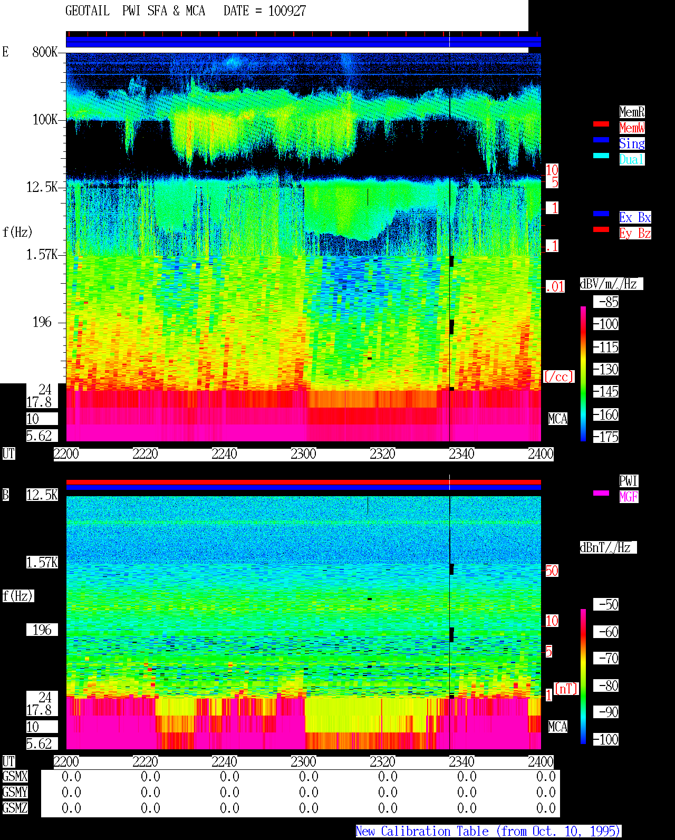
Task: Select the -130 color scale value
Action: (x=606, y=369)
